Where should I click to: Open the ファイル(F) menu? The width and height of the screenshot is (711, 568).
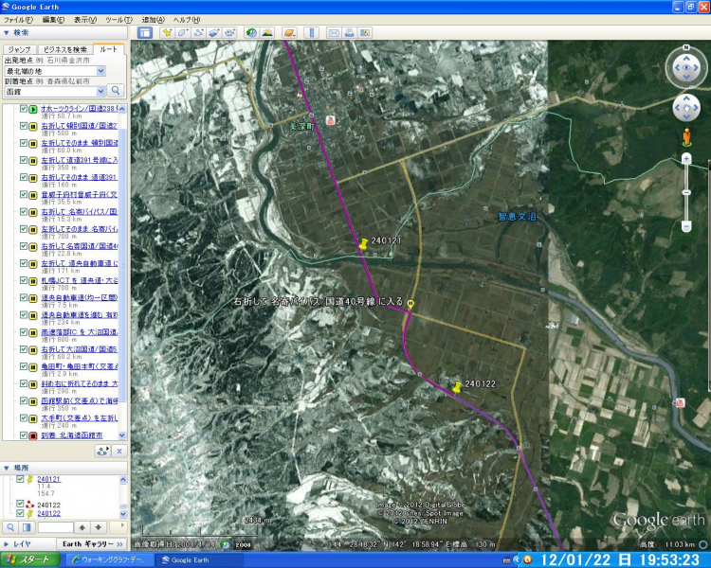coord(18,20)
